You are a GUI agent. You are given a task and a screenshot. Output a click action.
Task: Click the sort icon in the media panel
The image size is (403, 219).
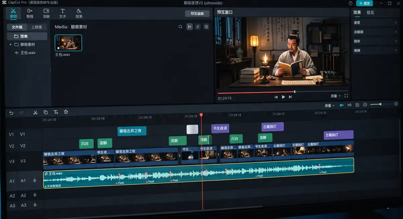[198, 27]
